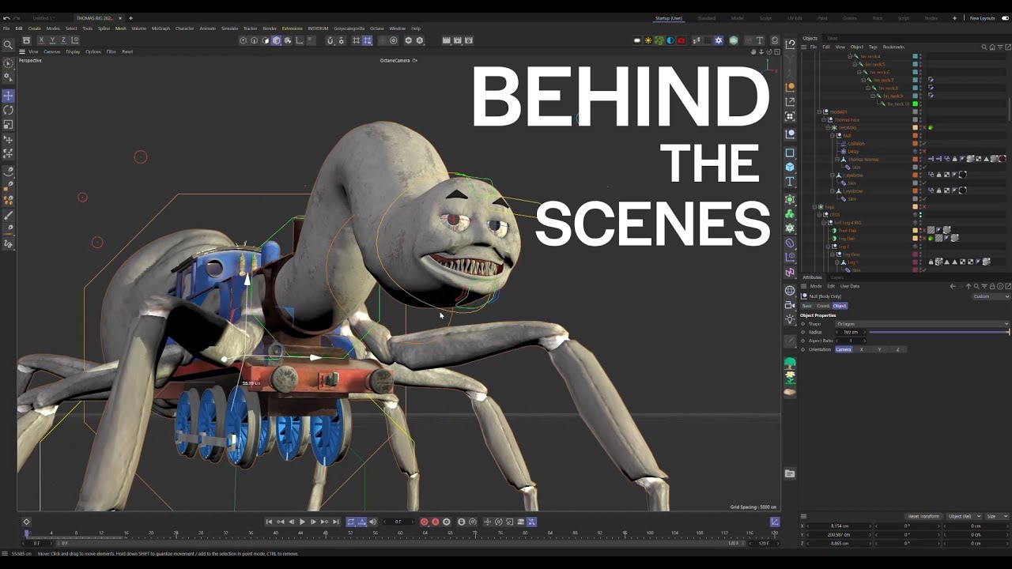
Task: Switch to the Coord. attributes tab
Action: point(823,306)
